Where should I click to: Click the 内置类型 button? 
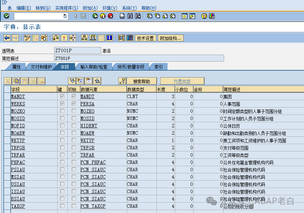[182, 81]
